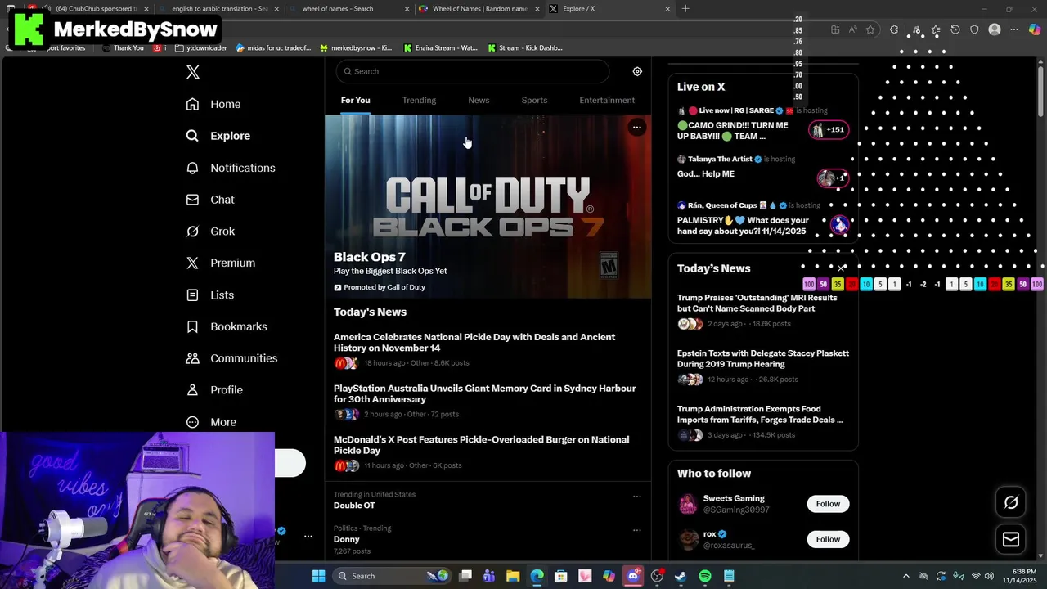Open options on the Black Ops 7 ad

[x=636, y=127]
